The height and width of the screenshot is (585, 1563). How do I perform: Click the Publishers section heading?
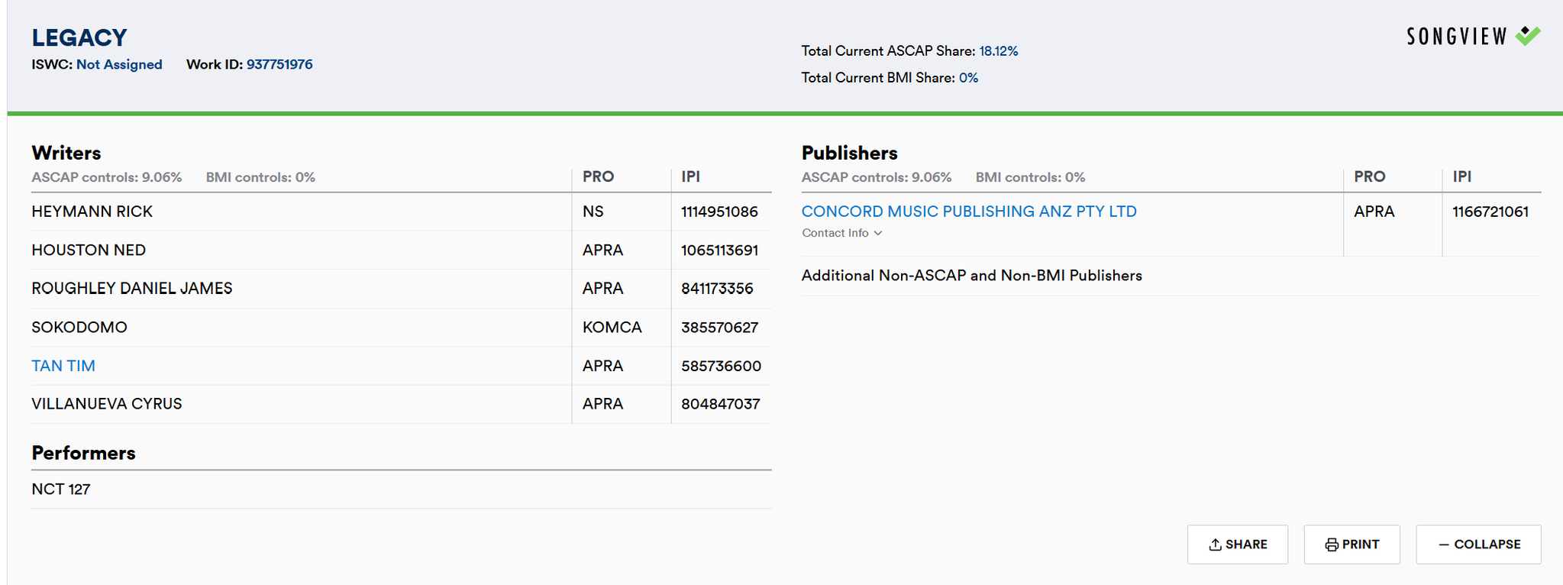849,153
